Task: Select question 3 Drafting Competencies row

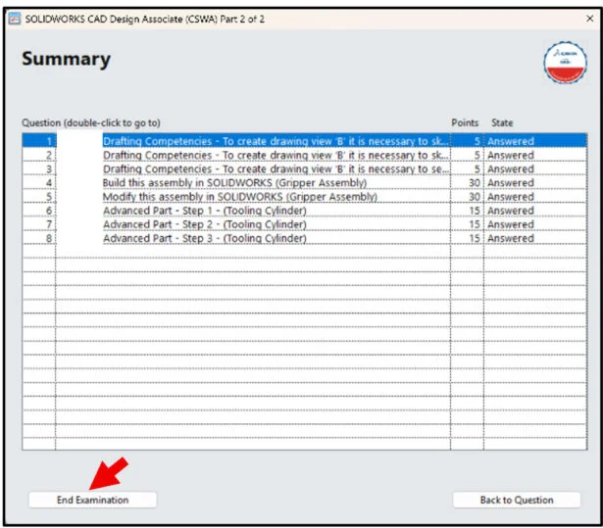Action: point(276,168)
